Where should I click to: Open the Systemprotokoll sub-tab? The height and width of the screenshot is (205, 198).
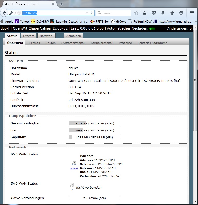point(73,43)
